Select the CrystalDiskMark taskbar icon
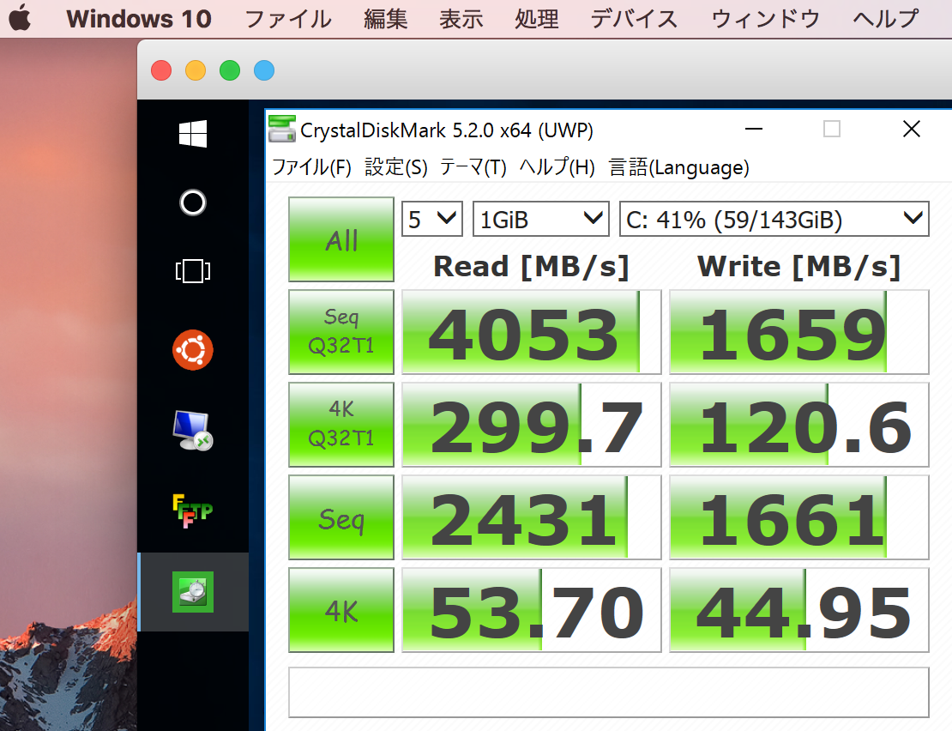The width and height of the screenshot is (952, 731). tap(193, 592)
